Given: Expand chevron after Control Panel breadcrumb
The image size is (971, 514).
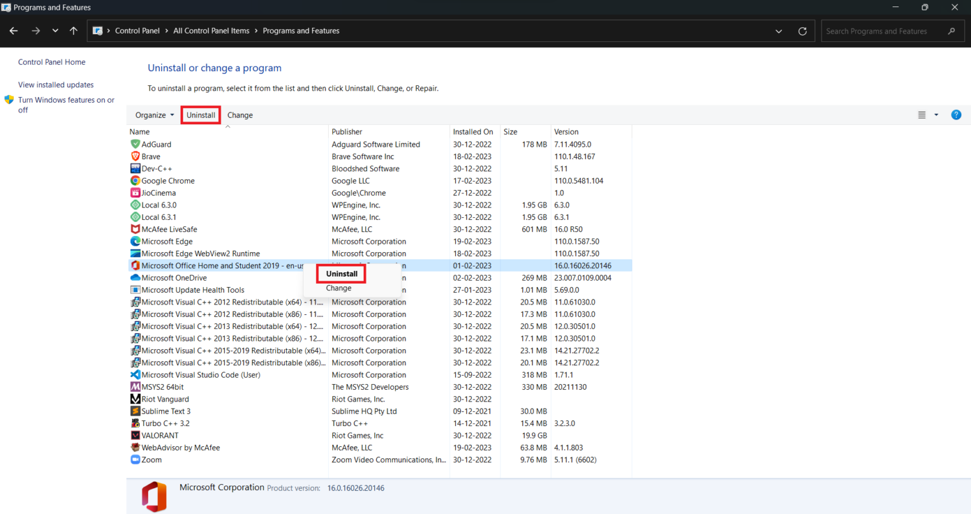Looking at the screenshot, I should [168, 31].
